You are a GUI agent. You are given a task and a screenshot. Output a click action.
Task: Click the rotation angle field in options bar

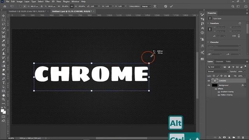94,6
